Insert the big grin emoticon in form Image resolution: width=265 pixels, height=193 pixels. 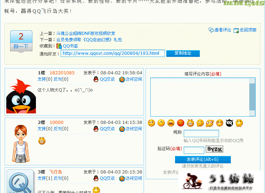point(190,123)
